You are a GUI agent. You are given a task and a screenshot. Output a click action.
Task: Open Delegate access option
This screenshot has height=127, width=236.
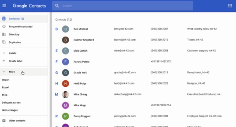tap(11, 103)
